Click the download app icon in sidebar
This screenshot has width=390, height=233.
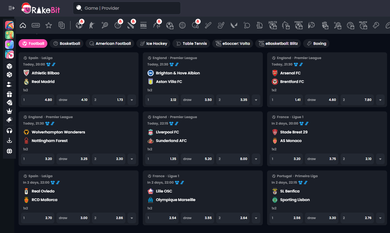(x=9, y=140)
